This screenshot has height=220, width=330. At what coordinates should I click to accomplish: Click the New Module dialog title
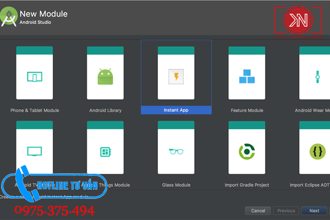coord(43,14)
